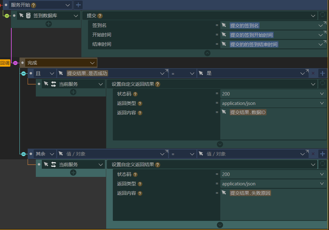Image resolution: width=329 pixels, height=230 pixels.
Task: Collapse the 且 condition branch node
Action: click(x=24, y=74)
